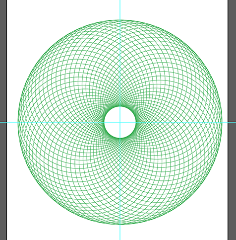Click the intersection of the two cyan guides
The height and width of the screenshot is (240, 236).
[120, 122]
